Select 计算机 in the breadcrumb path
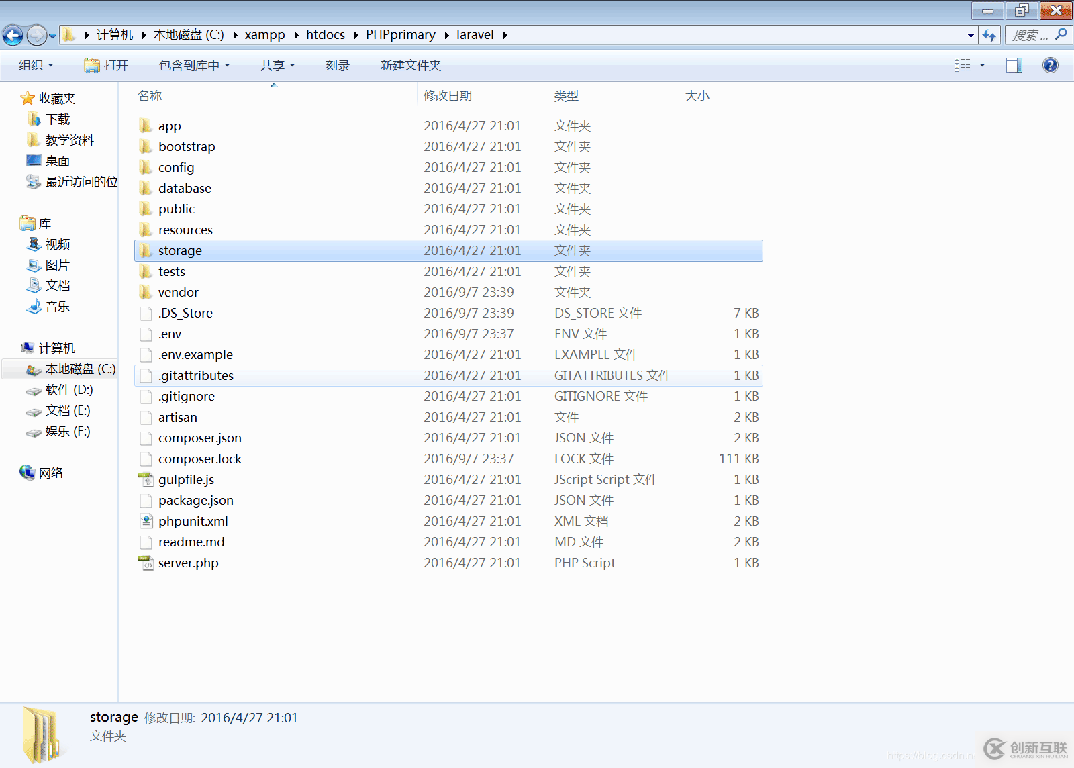Screen dimensions: 1074x768 coord(115,35)
